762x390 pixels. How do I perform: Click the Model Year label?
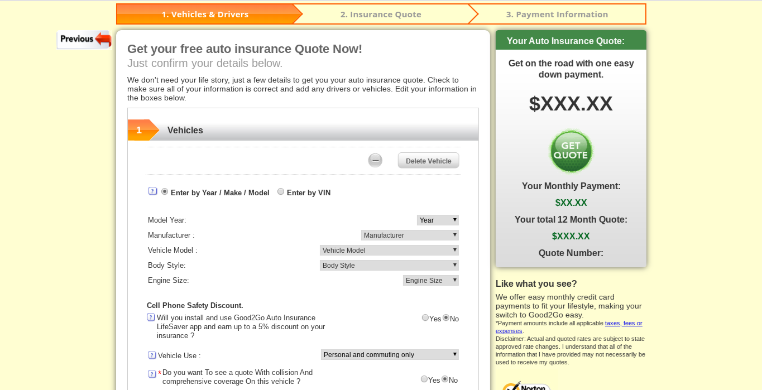[167, 220]
